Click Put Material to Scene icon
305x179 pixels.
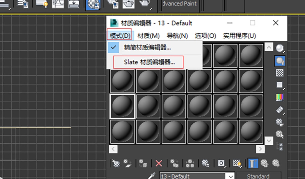pyautogui.click(x=127, y=163)
